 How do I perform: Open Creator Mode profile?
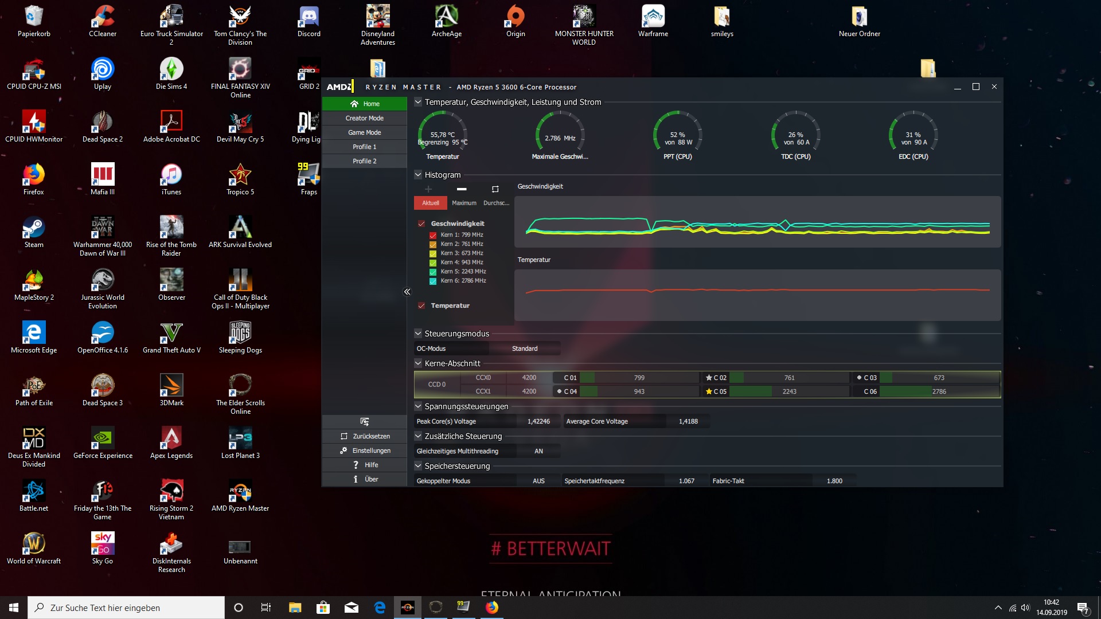click(364, 118)
